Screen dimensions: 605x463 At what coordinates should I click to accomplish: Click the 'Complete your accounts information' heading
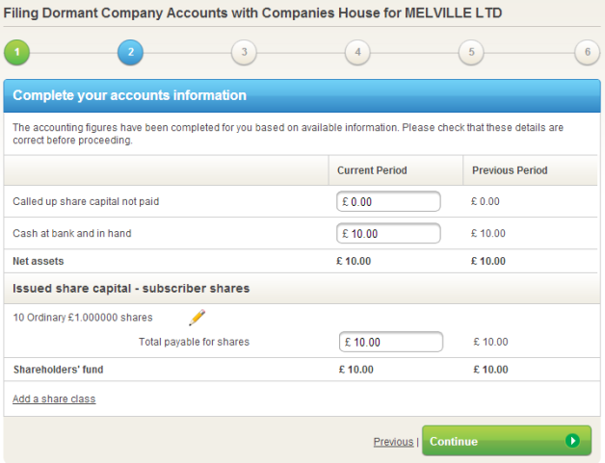[129, 95]
